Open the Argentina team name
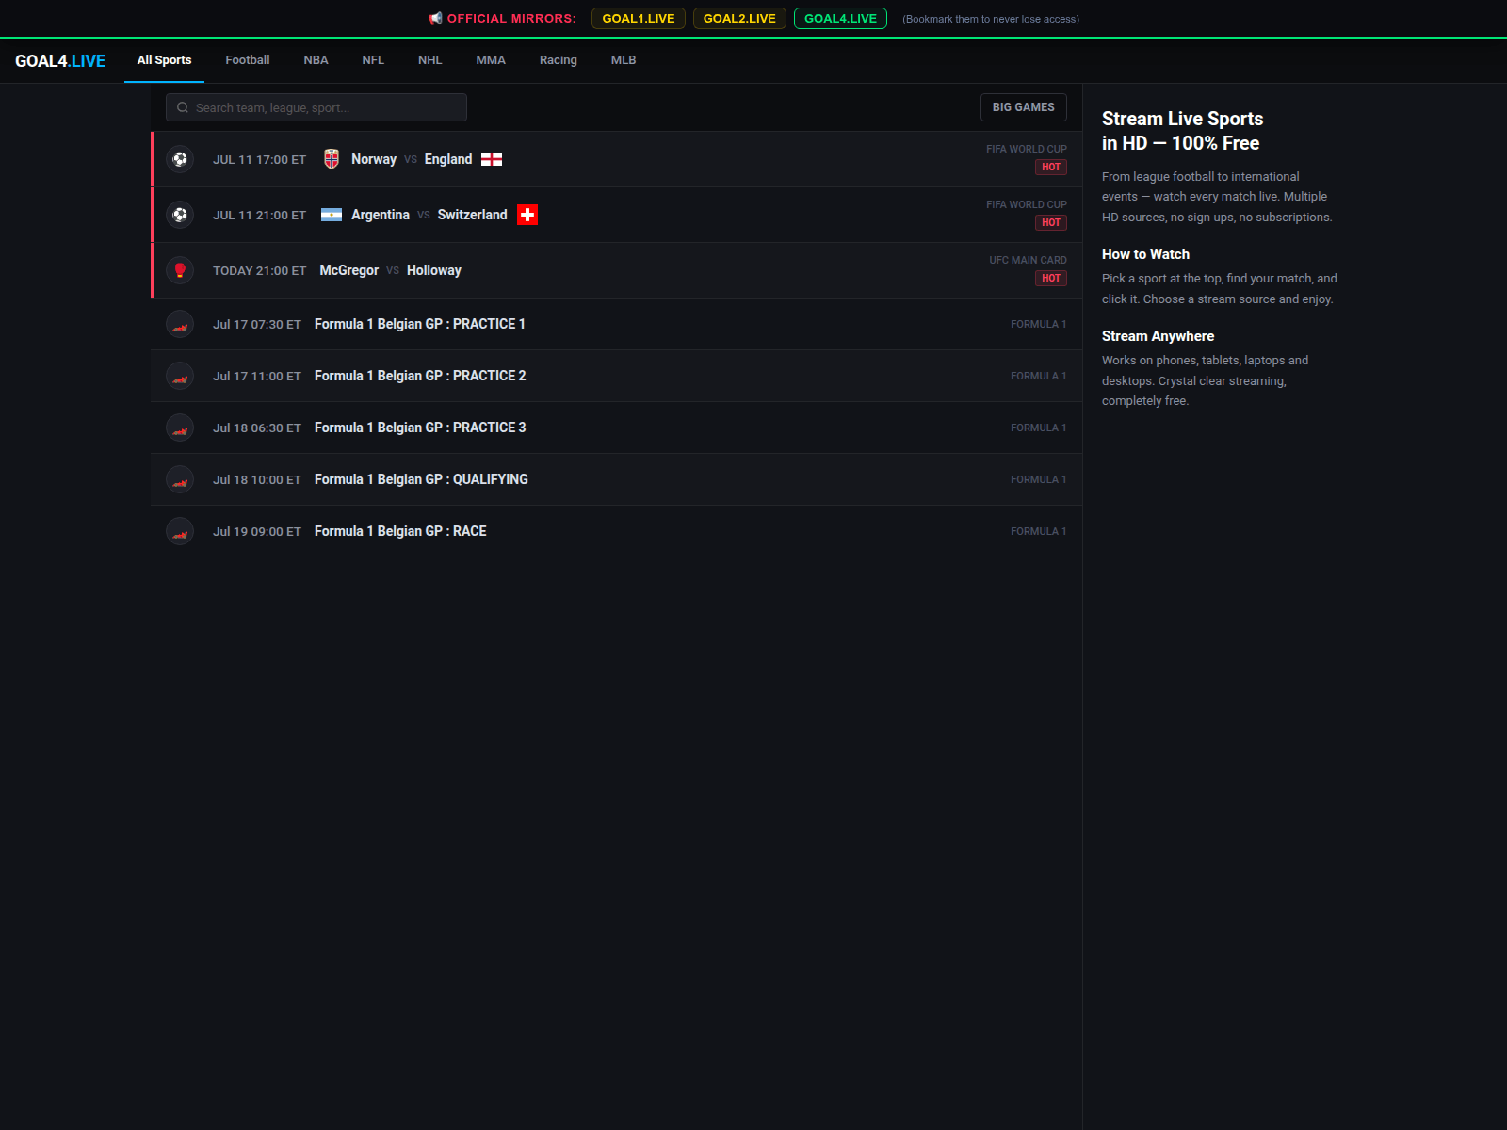This screenshot has width=1507, height=1130. pos(381,215)
